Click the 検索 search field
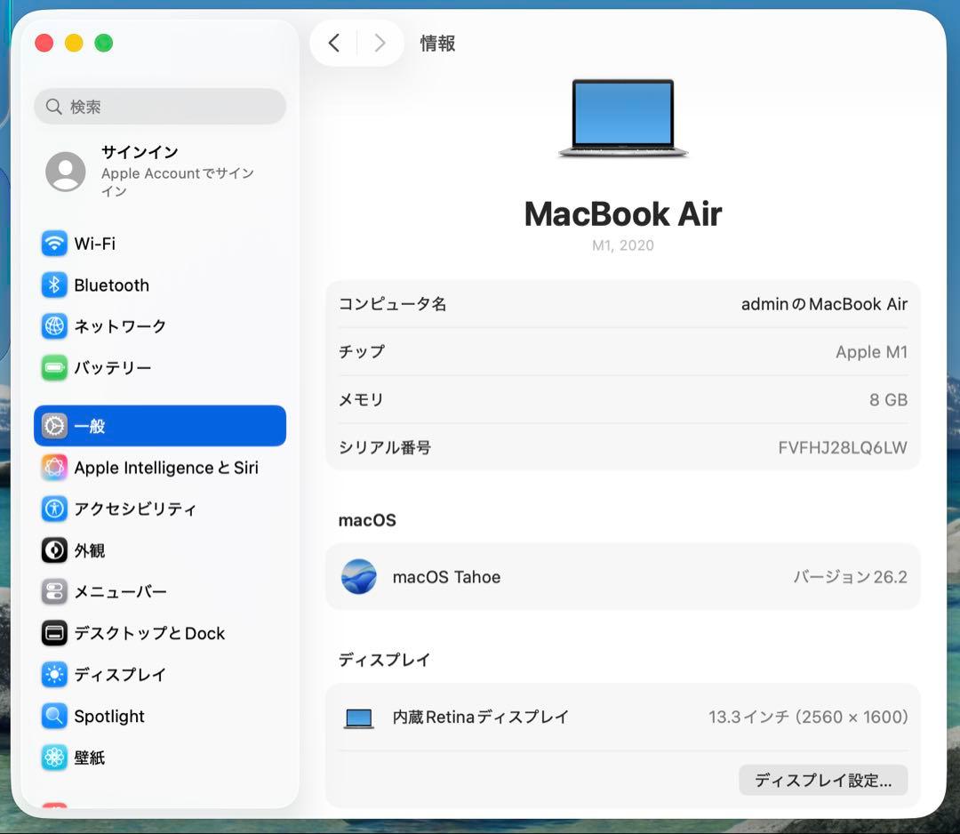Viewport: 960px width, 834px height. pos(160,106)
